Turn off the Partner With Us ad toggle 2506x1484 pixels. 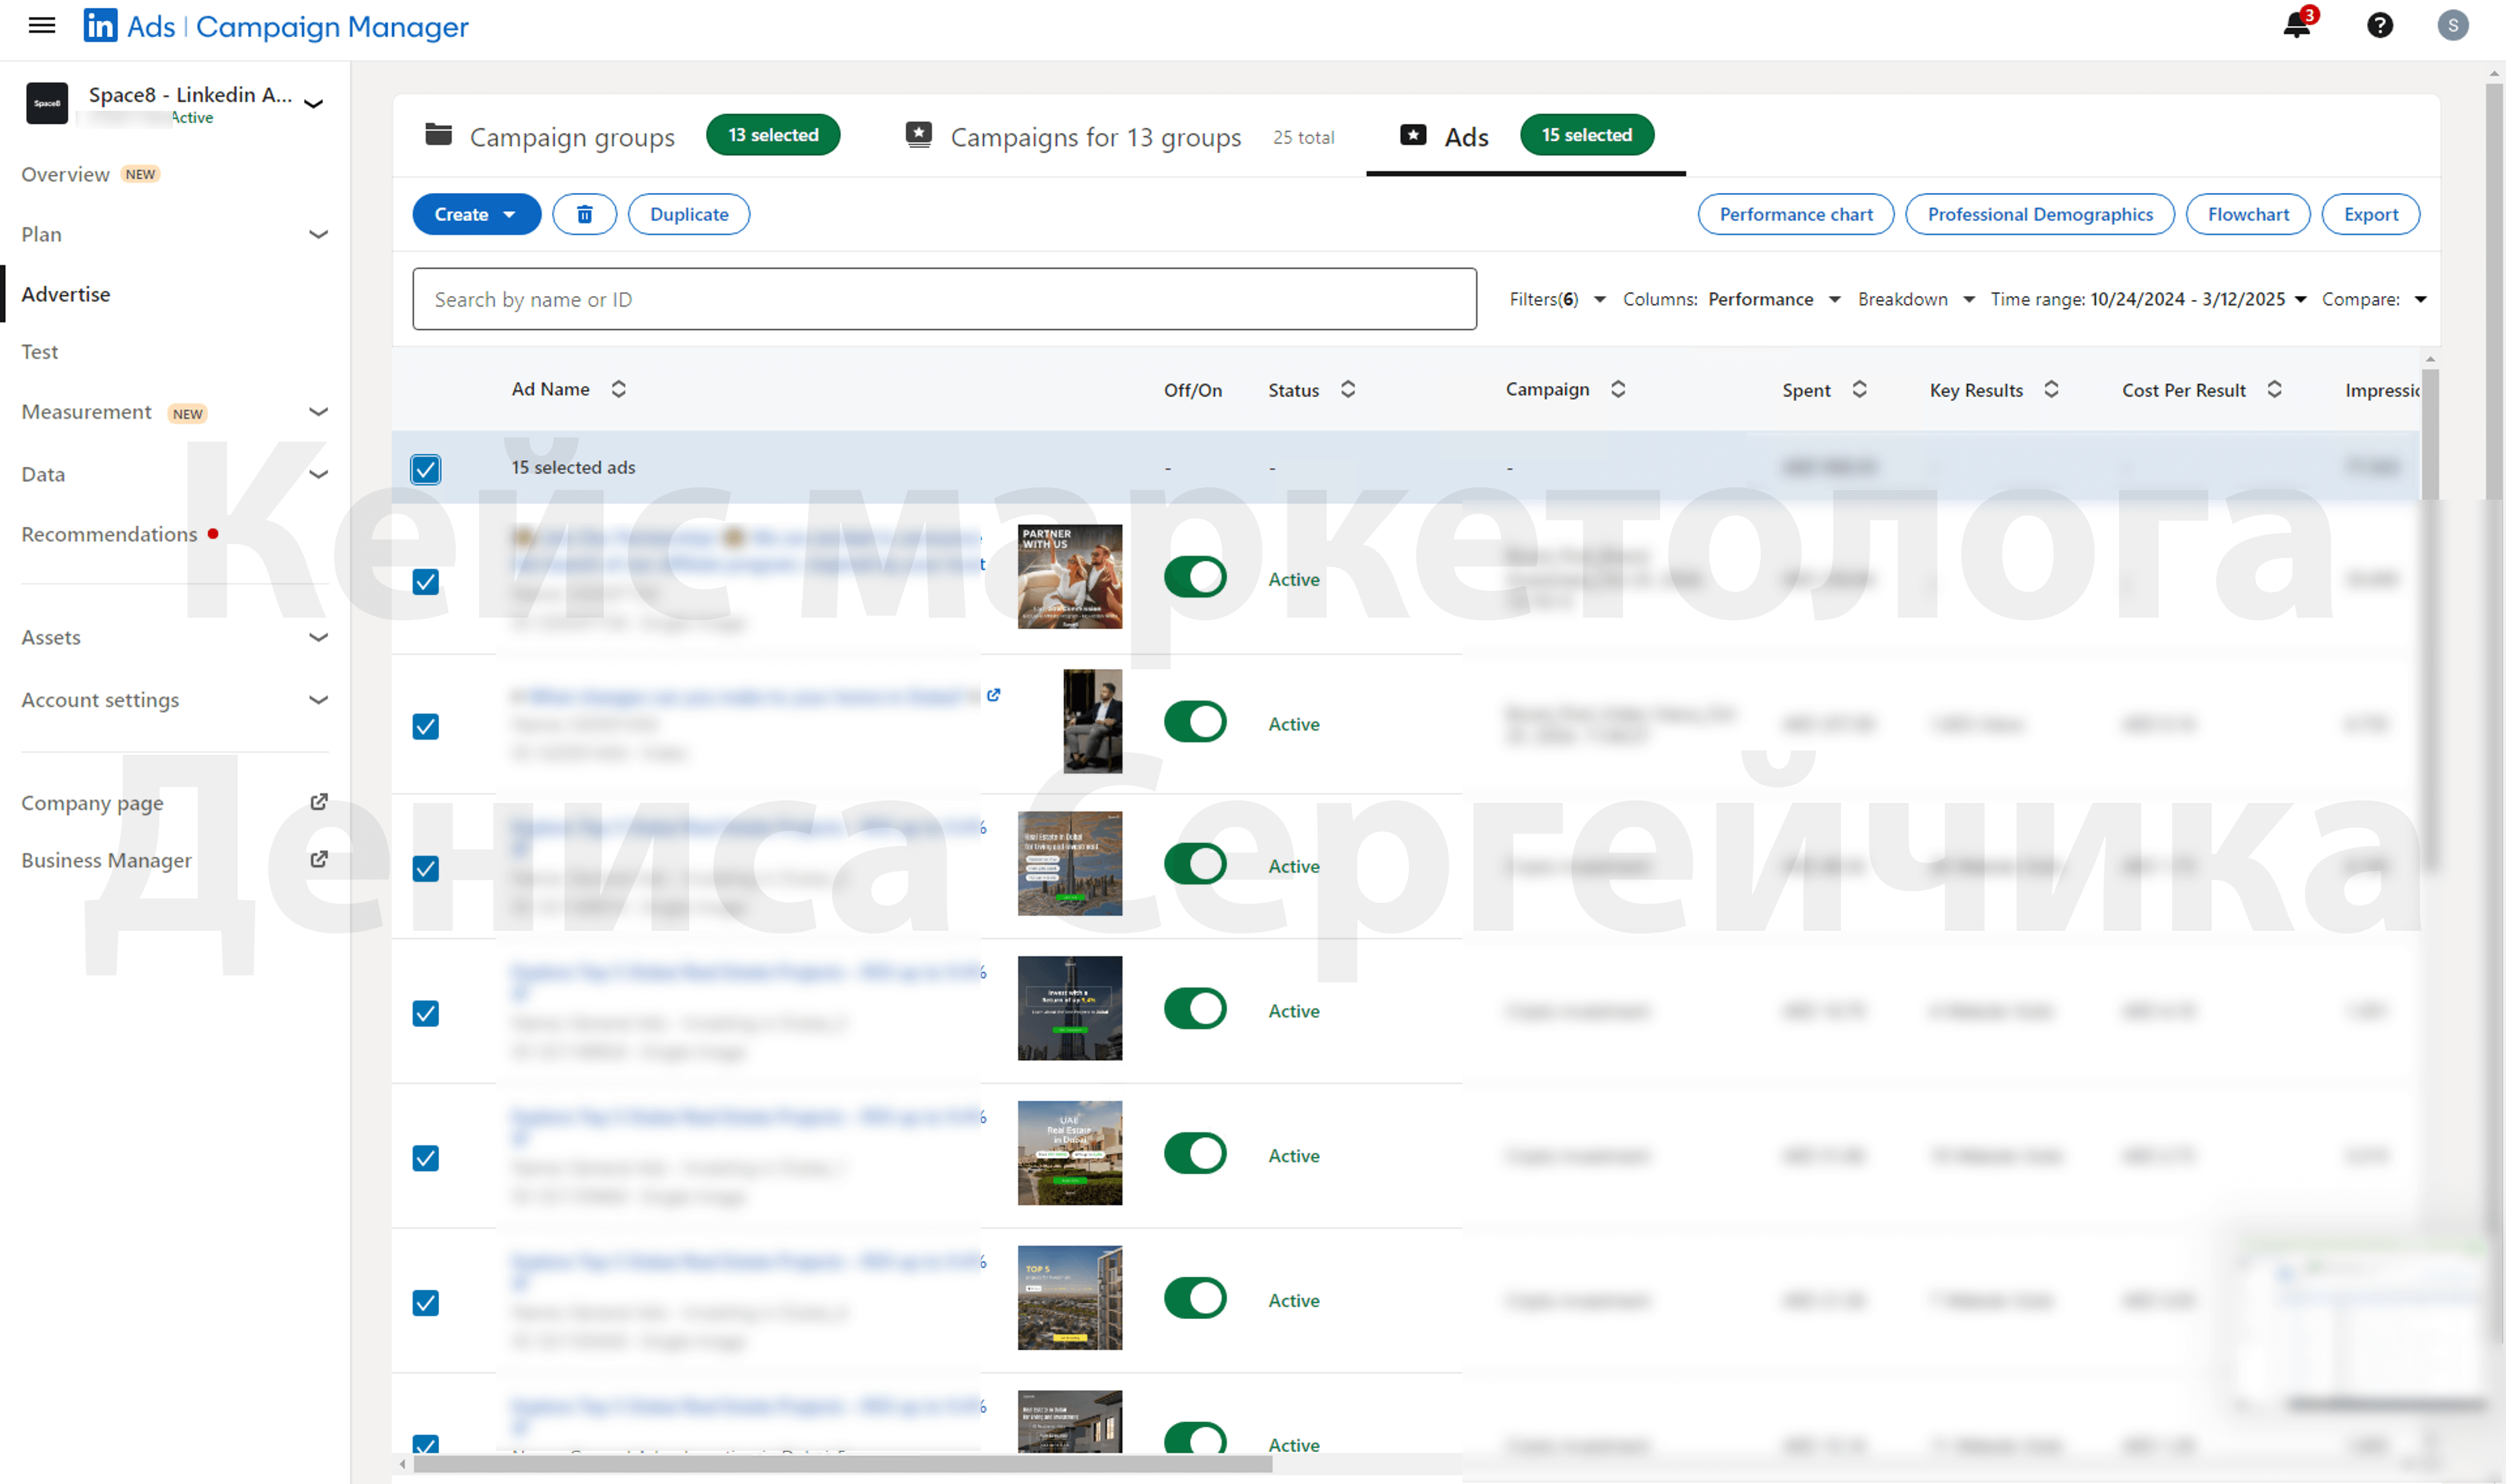[1194, 577]
